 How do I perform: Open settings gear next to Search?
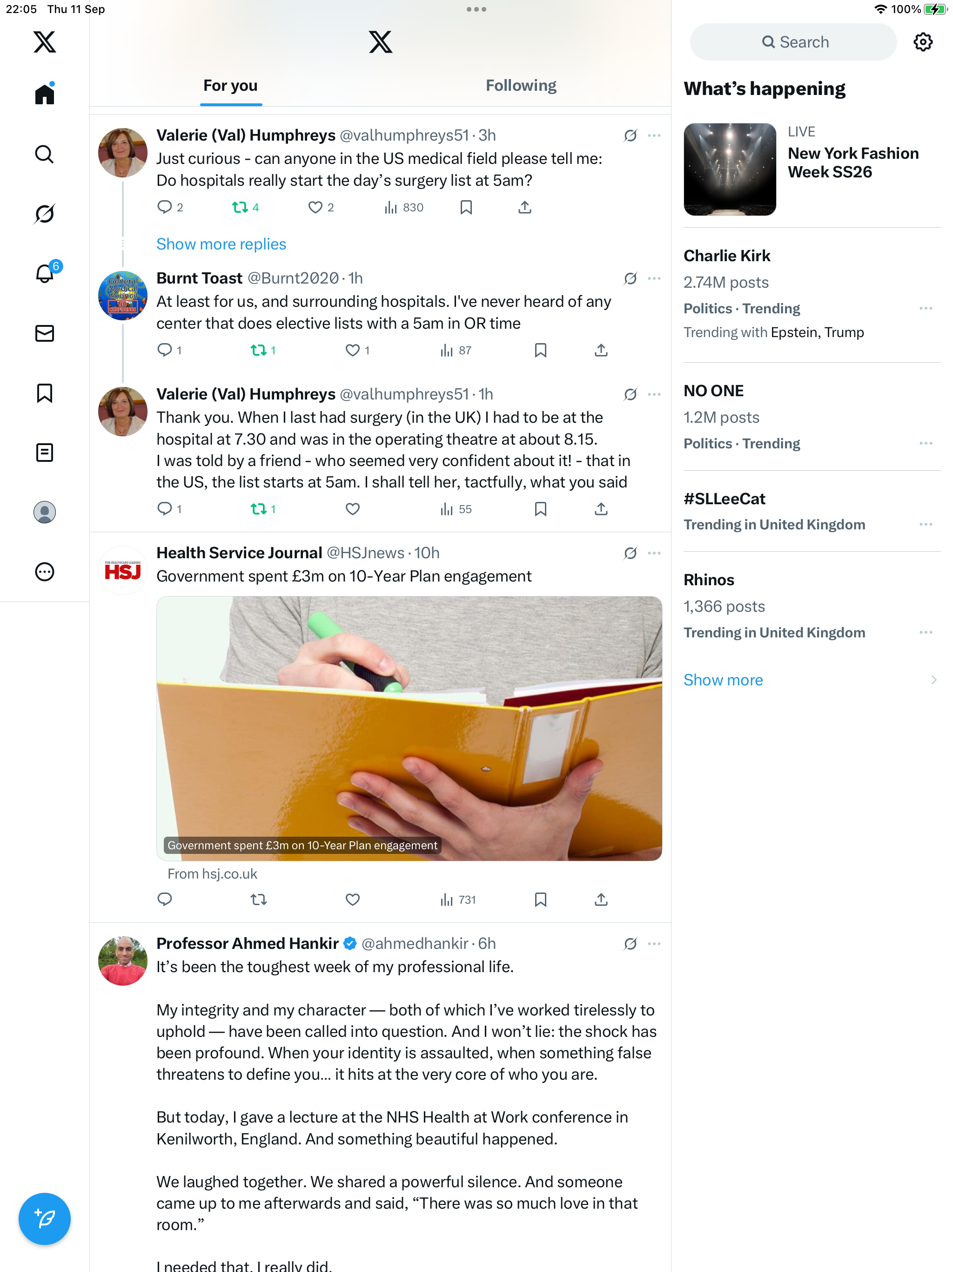tap(923, 42)
